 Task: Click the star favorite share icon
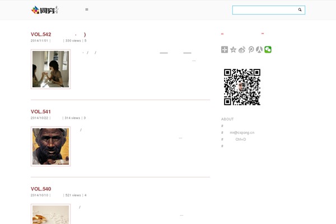233,50
